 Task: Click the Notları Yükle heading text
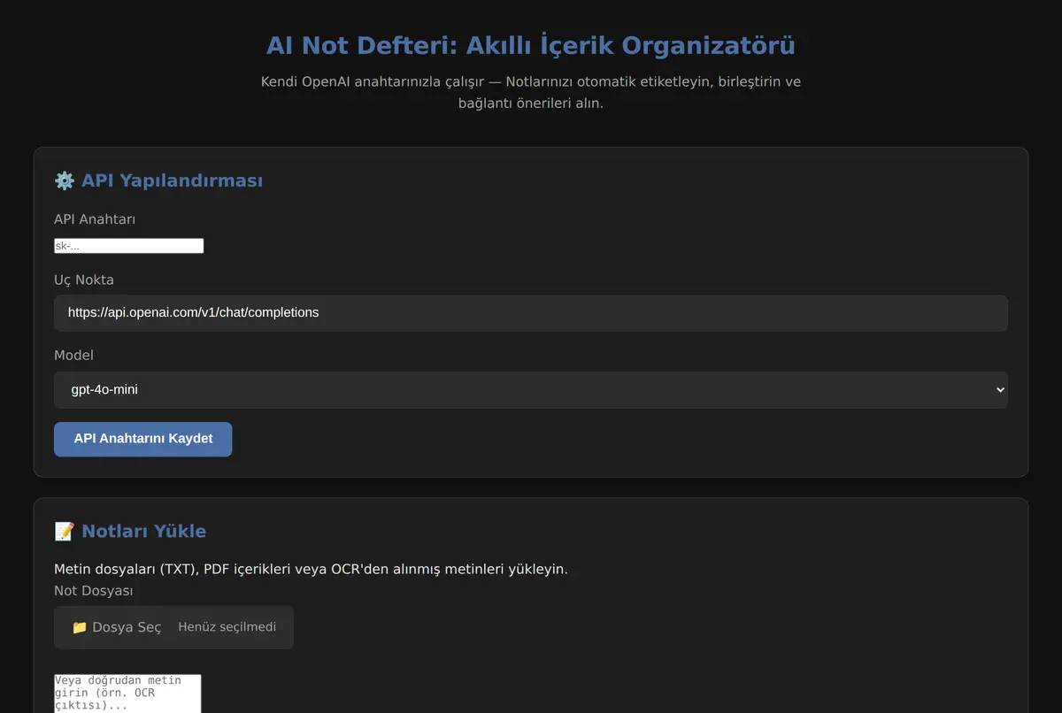tap(143, 531)
